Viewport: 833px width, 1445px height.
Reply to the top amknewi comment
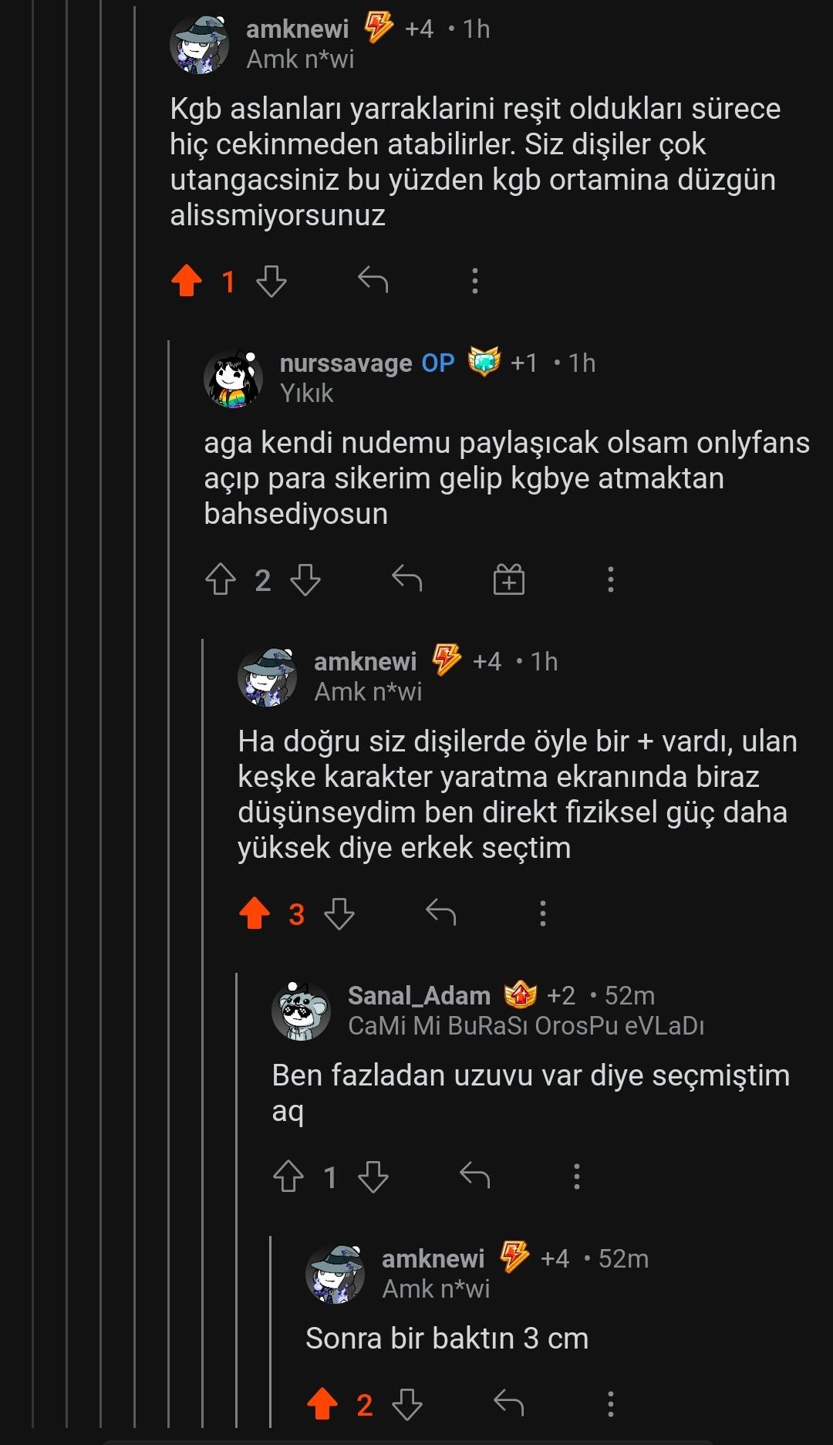(373, 281)
